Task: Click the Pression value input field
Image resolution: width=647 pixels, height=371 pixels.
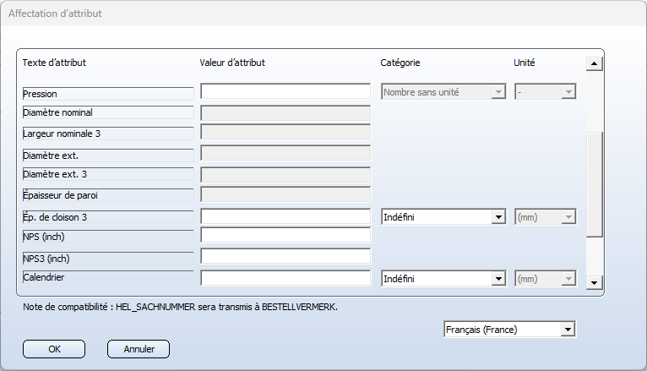Action: [x=285, y=92]
